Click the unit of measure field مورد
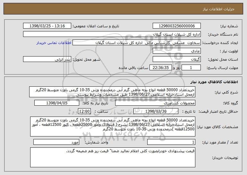The image size is (247, 175). (56, 142)
